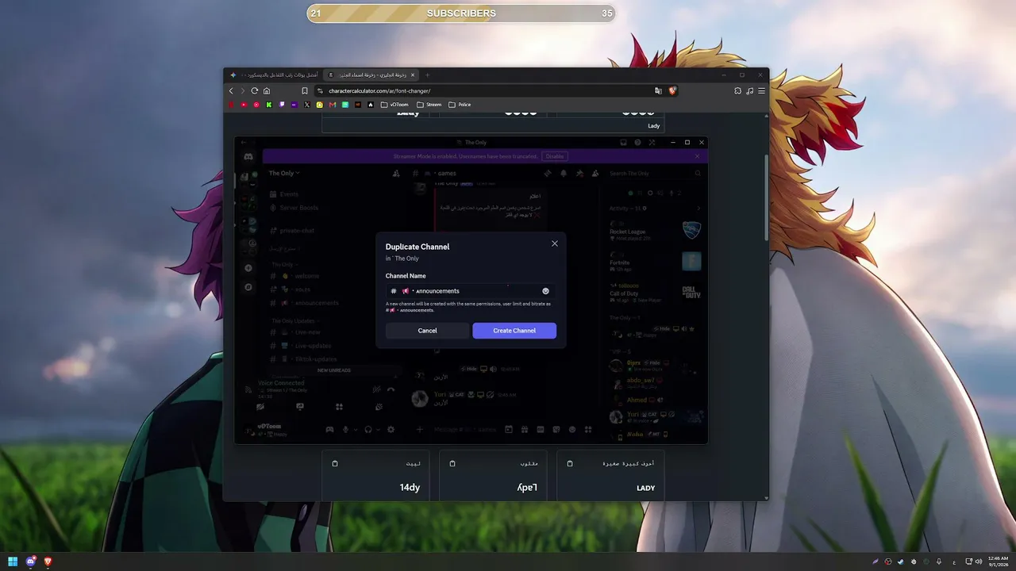Open Discord Help icon in title bar
Screen dimensions: 1016x571
pyautogui.click(x=637, y=143)
